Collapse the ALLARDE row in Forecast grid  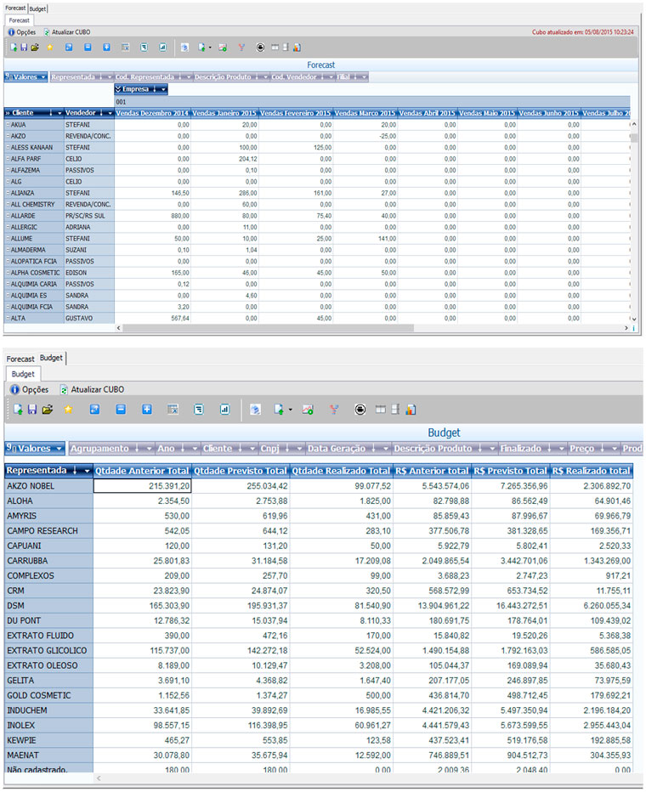pos(8,216)
